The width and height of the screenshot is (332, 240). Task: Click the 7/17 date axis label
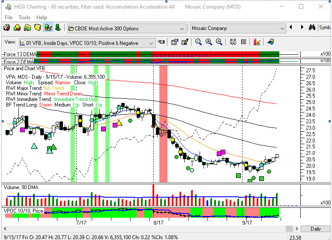tap(81, 222)
